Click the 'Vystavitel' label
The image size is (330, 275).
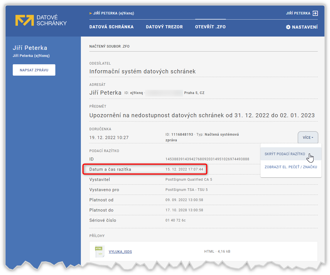(100, 180)
